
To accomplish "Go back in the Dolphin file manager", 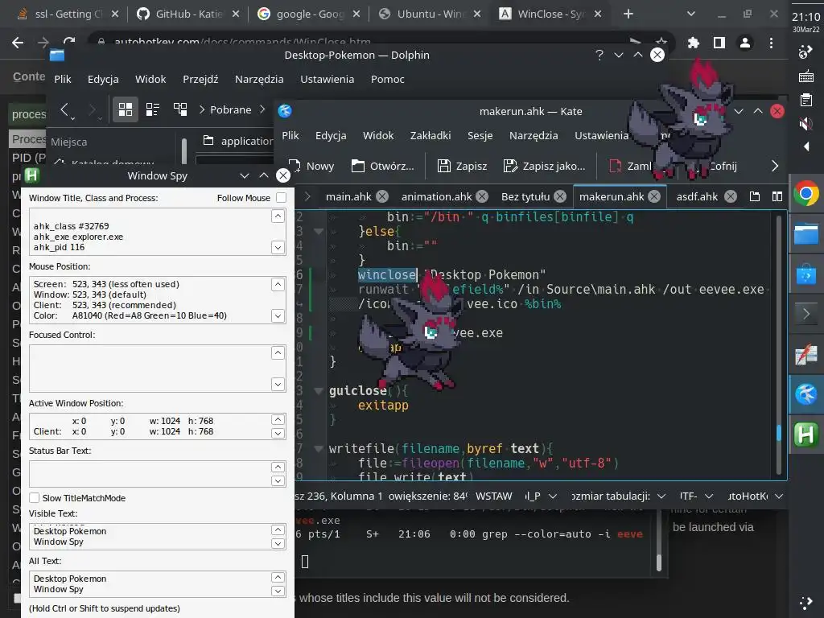I will click(x=65, y=109).
